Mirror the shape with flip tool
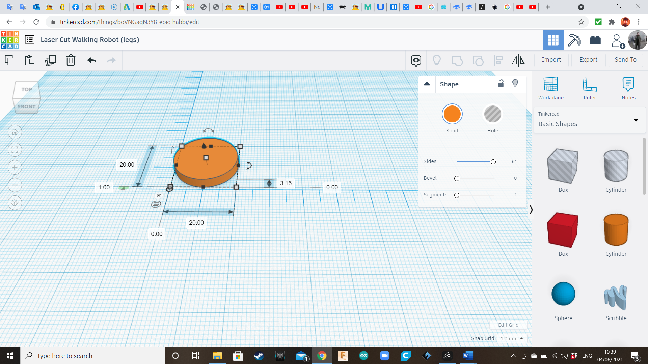This screenshot has height=364, width=648. click(518, 60)
